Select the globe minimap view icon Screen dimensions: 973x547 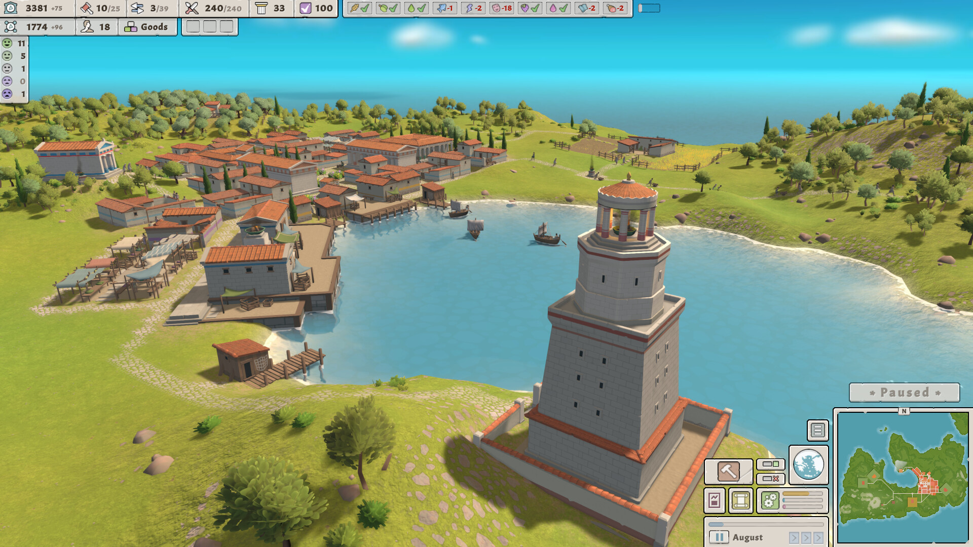click(809, 464)
